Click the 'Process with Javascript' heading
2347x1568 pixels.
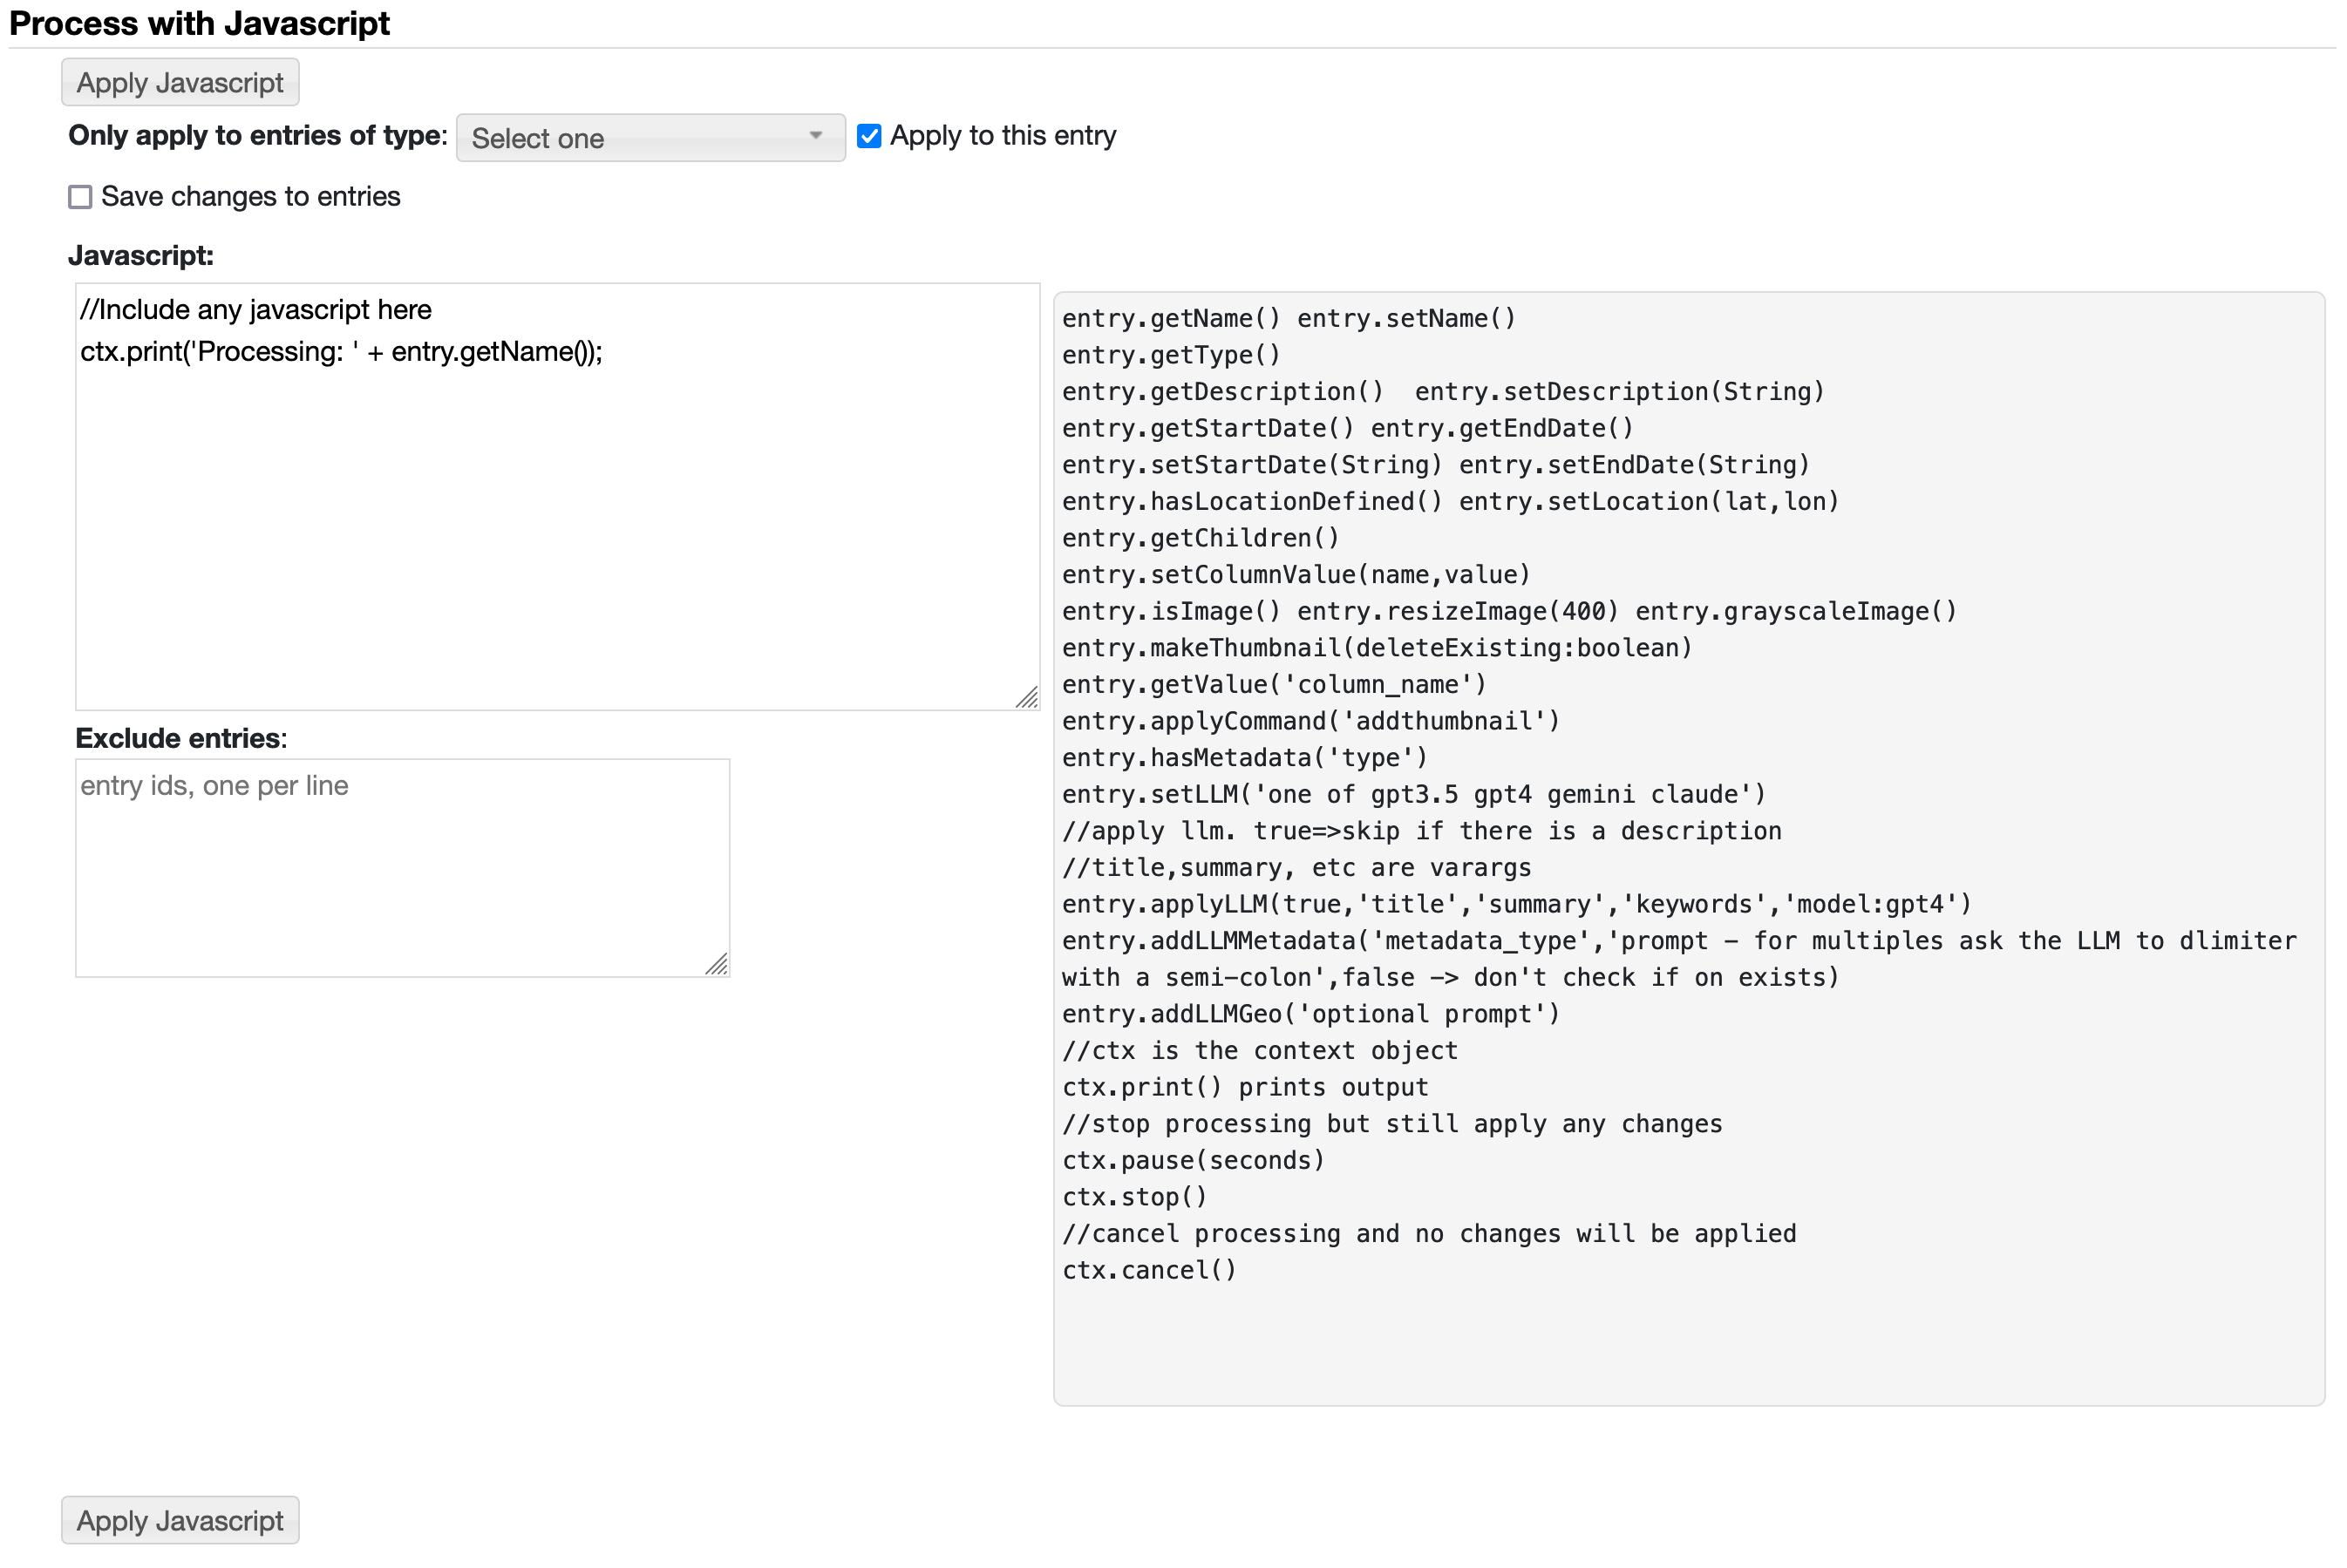click(199, 23)
